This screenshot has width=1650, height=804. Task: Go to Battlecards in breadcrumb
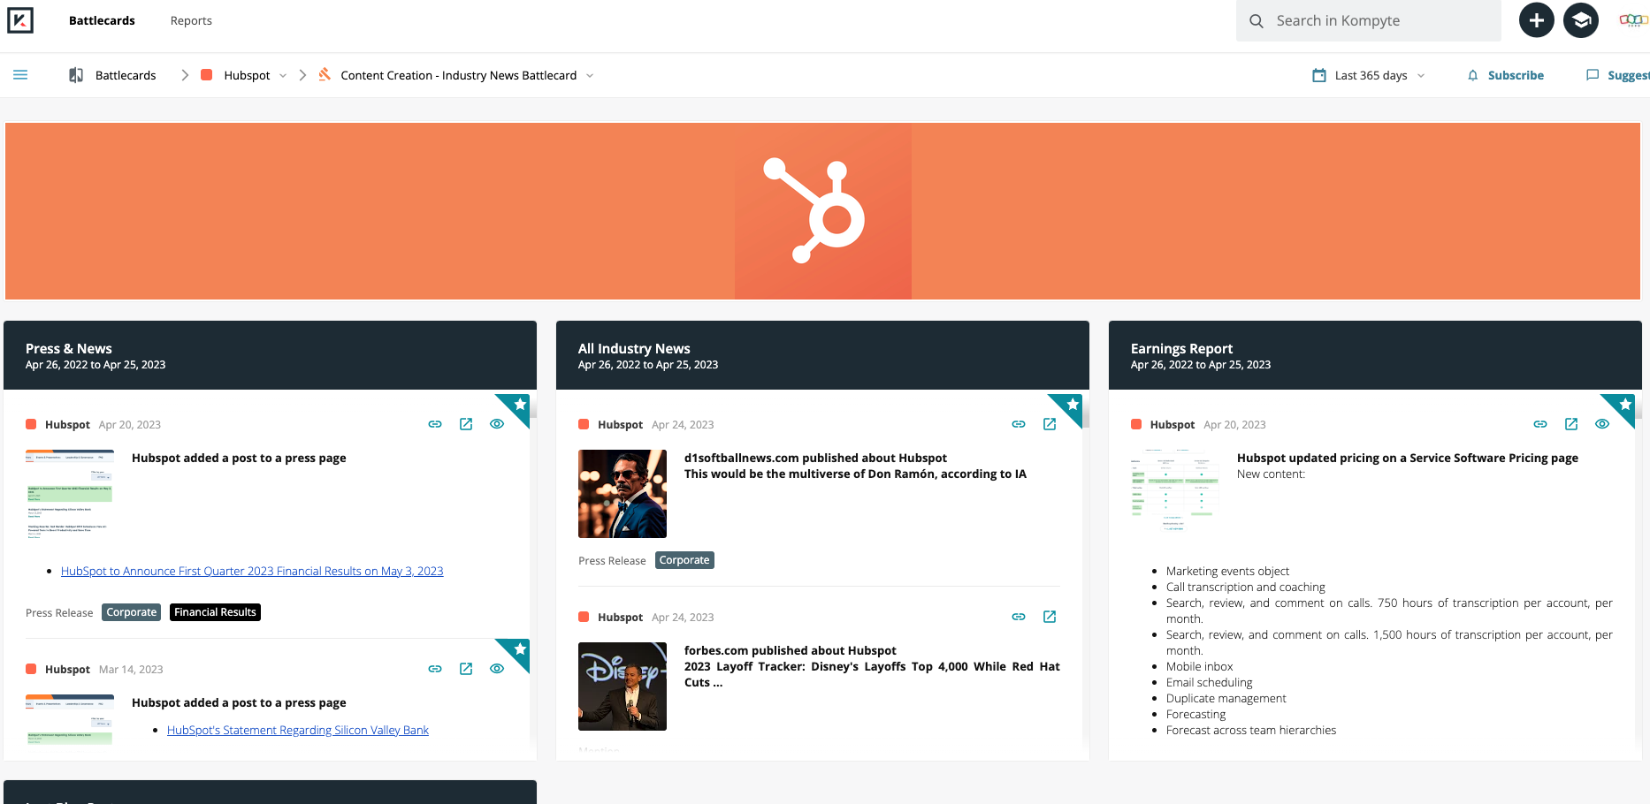coord(126,75)
